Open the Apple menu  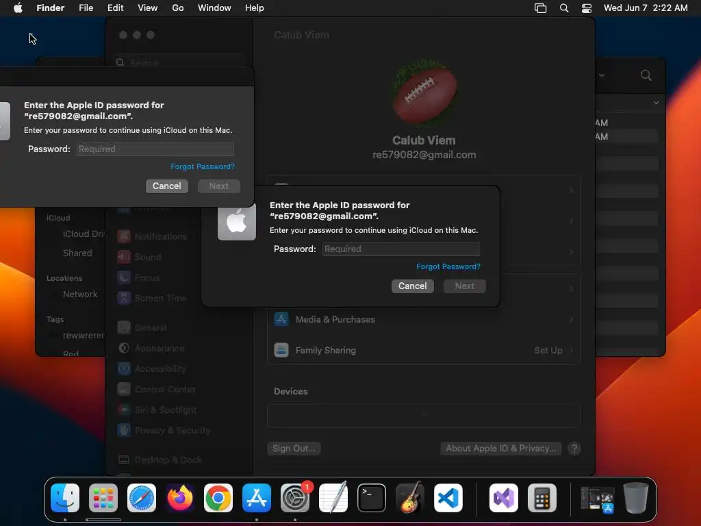click(18, 8)
